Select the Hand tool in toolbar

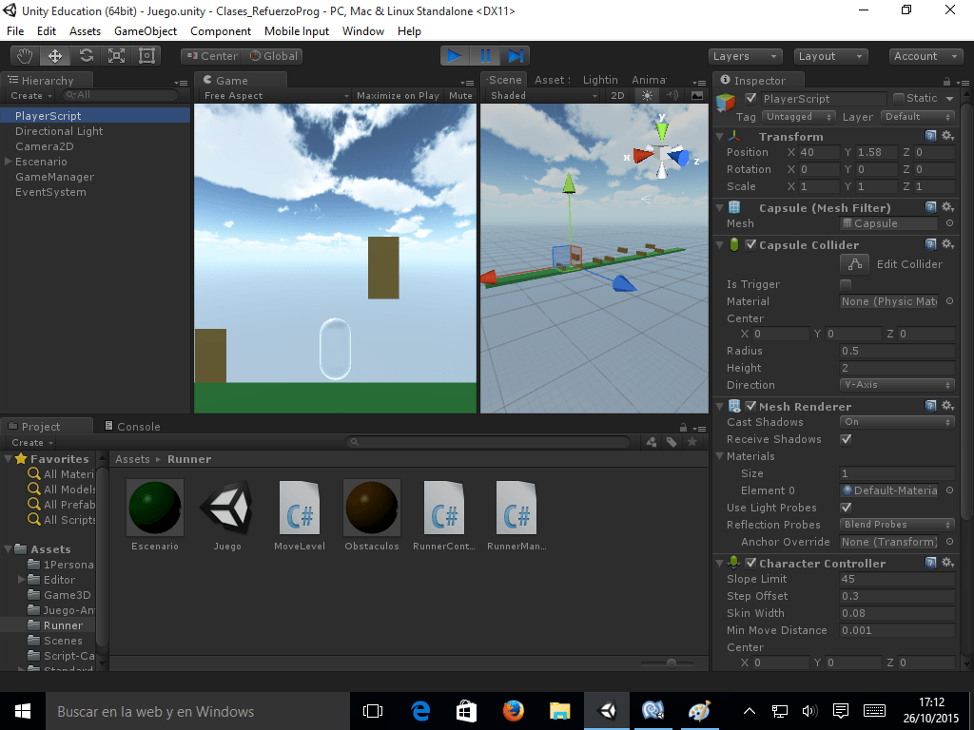pos(25,56)
